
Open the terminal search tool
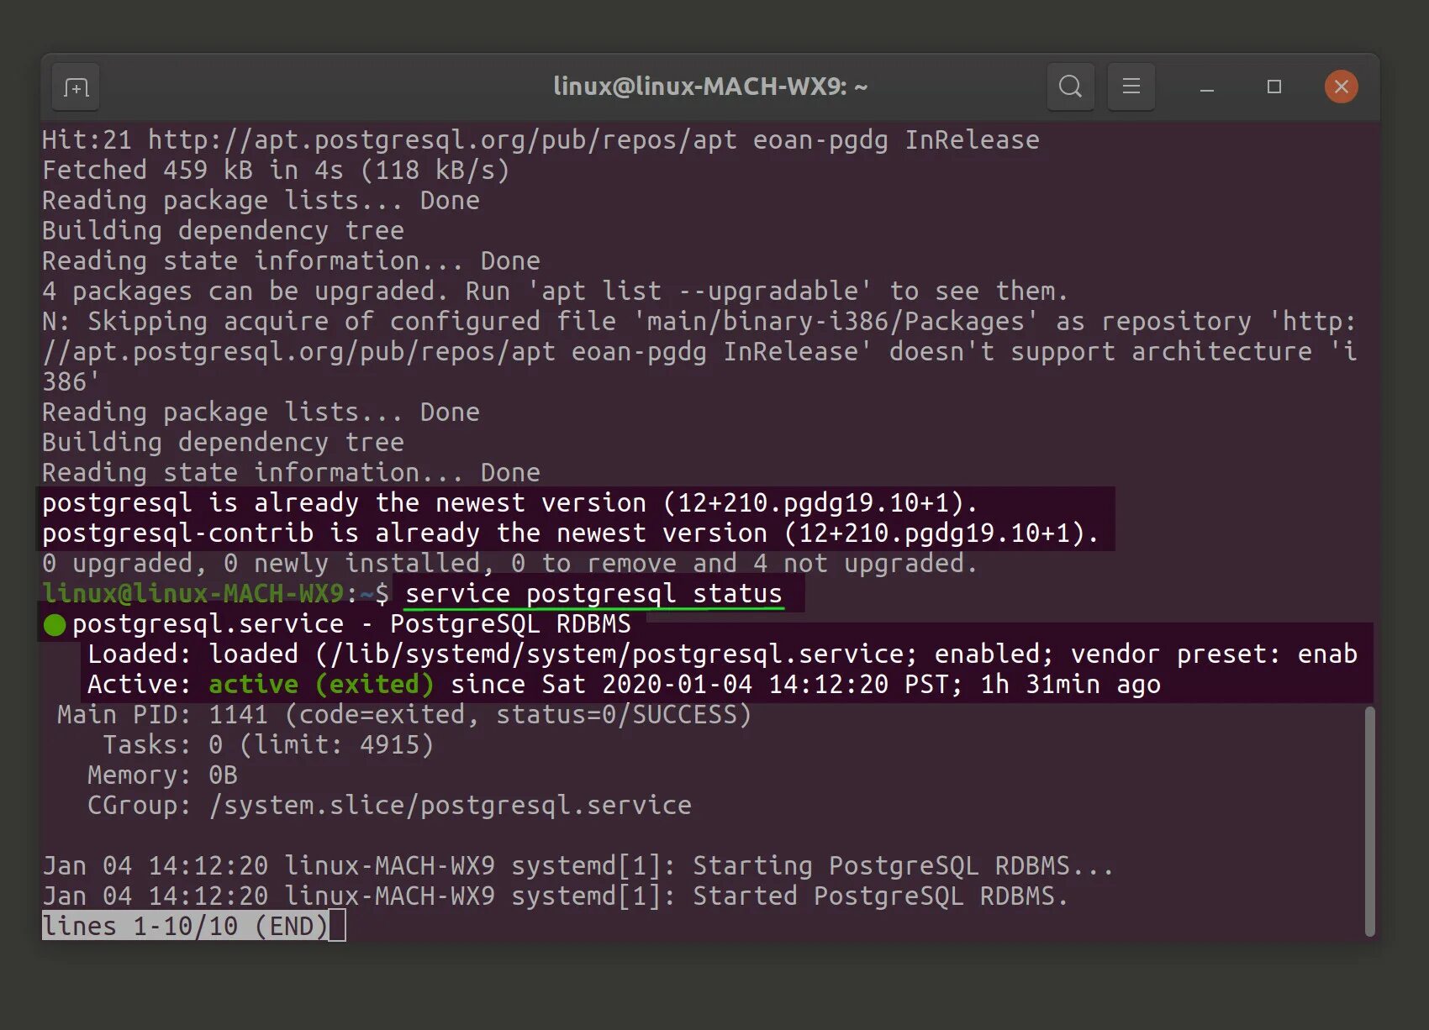click(x=1070, y=87)
